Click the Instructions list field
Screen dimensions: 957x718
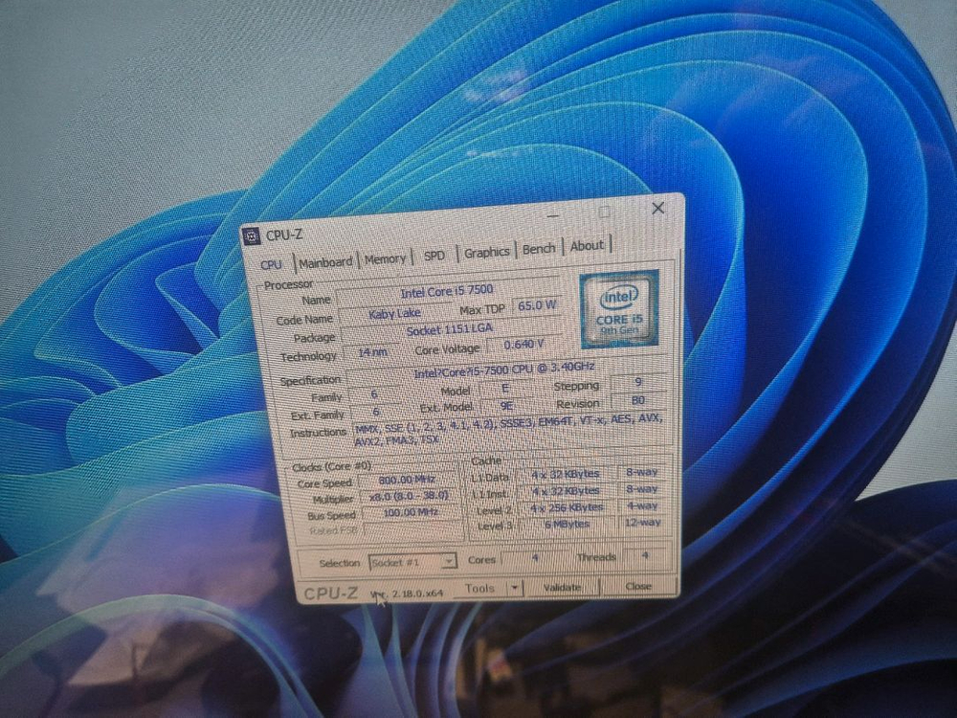pos(507,429)
